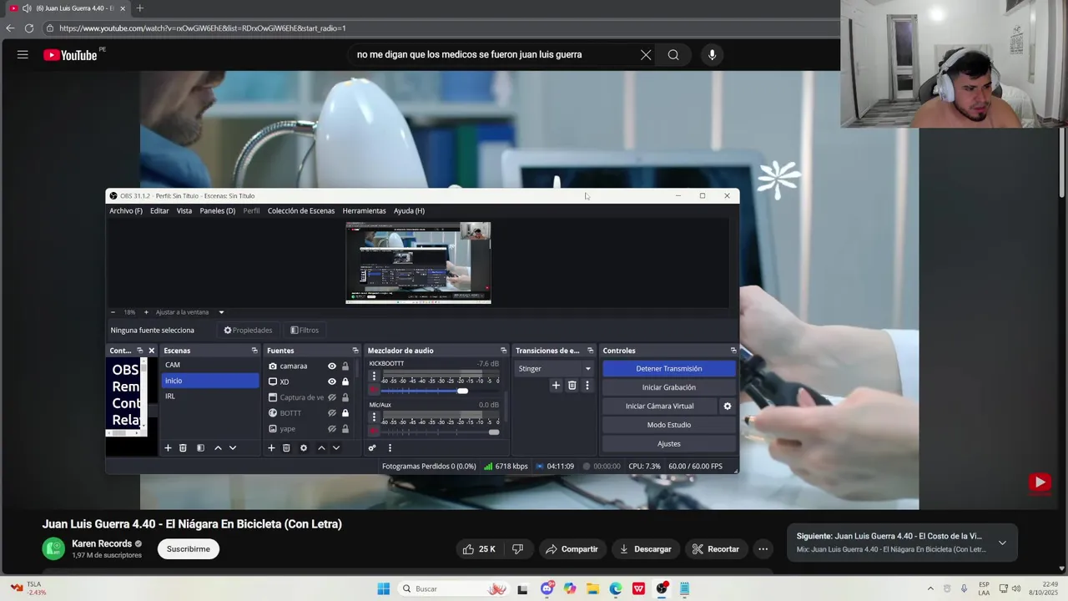Pop out the Transiciones de escena dock
The image size is (1068, 601).
pos(591,351)
